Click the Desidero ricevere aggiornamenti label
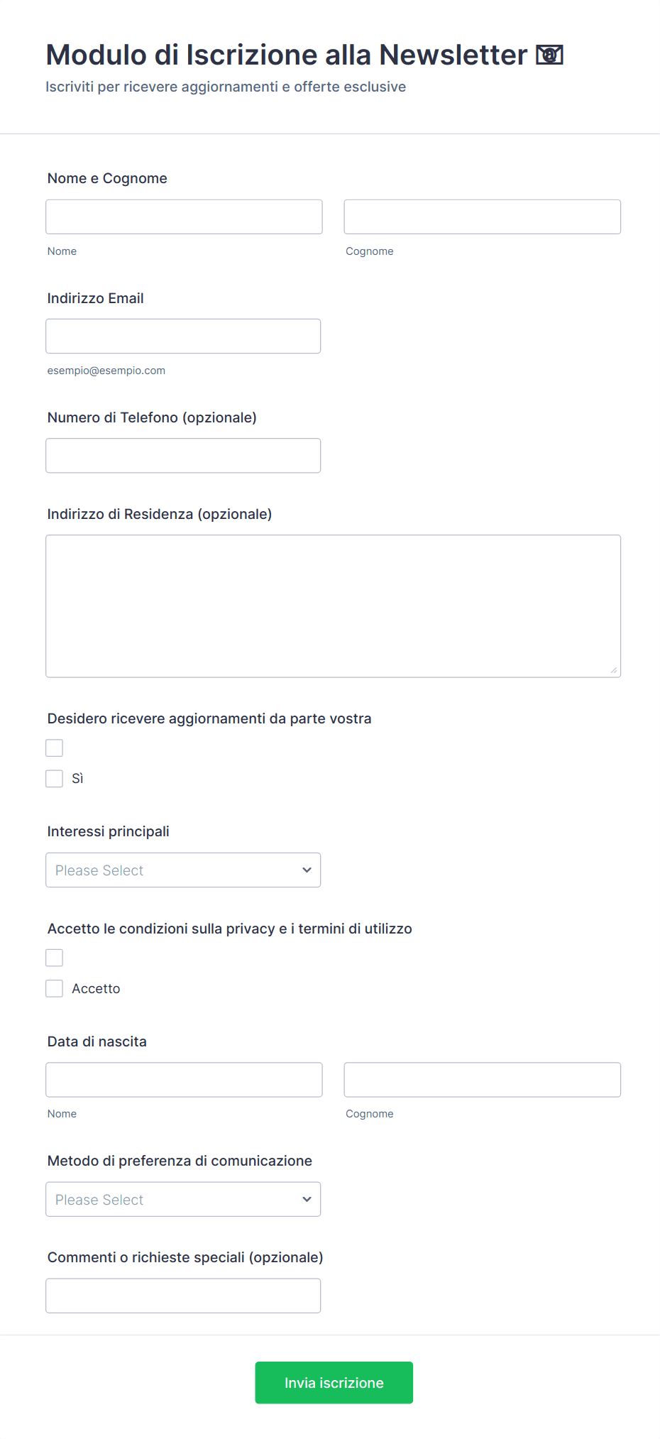The width and height of the screenshot is (660, 1439). point(209,718)
